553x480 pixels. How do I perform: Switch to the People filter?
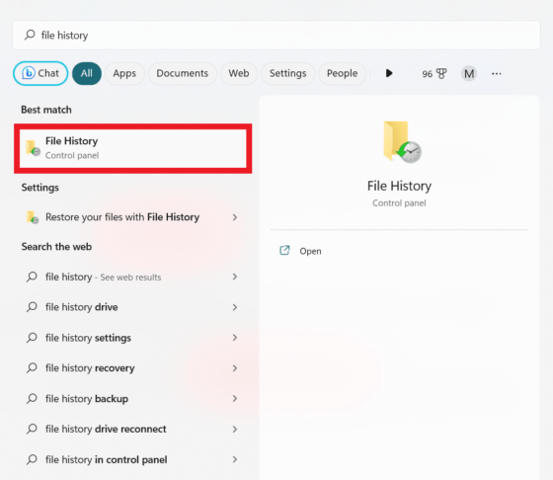pos(342,73)
